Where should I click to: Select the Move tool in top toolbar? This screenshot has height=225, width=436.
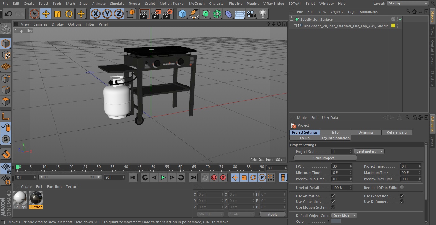coord(46,14)
